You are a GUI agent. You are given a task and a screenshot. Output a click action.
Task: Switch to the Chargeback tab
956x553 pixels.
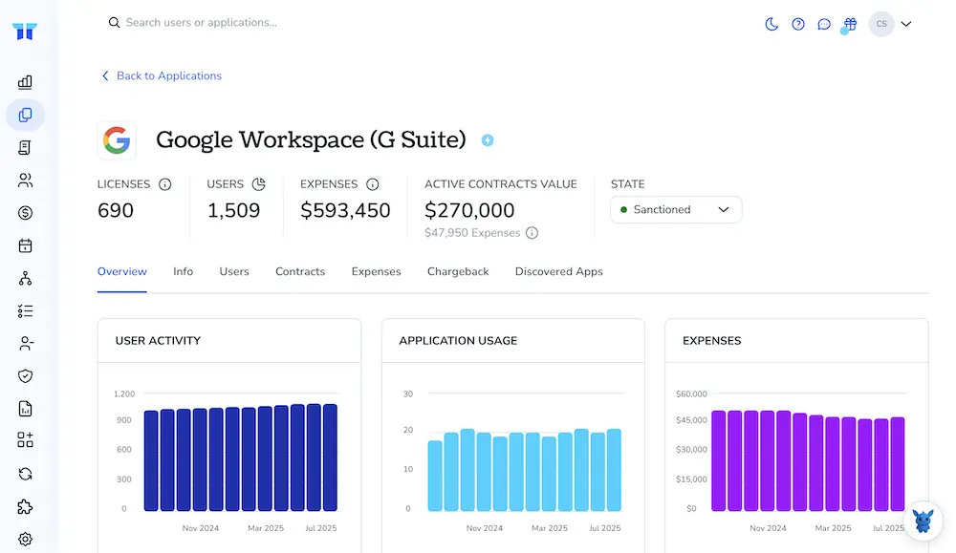[458, 271]
